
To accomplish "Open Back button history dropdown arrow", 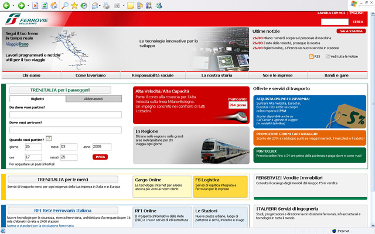I will [13, 6].
